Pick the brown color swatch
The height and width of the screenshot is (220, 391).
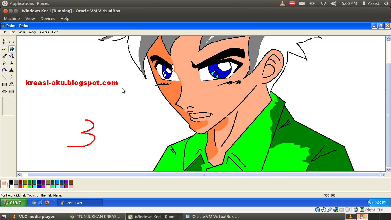tap(71, 182)
